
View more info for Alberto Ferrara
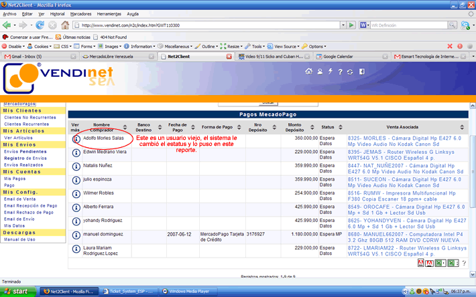[x=76, y=207]
